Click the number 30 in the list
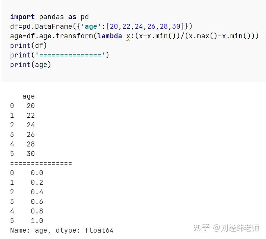The width and height of the screenshot is (266, 239). tap(176, 27)
